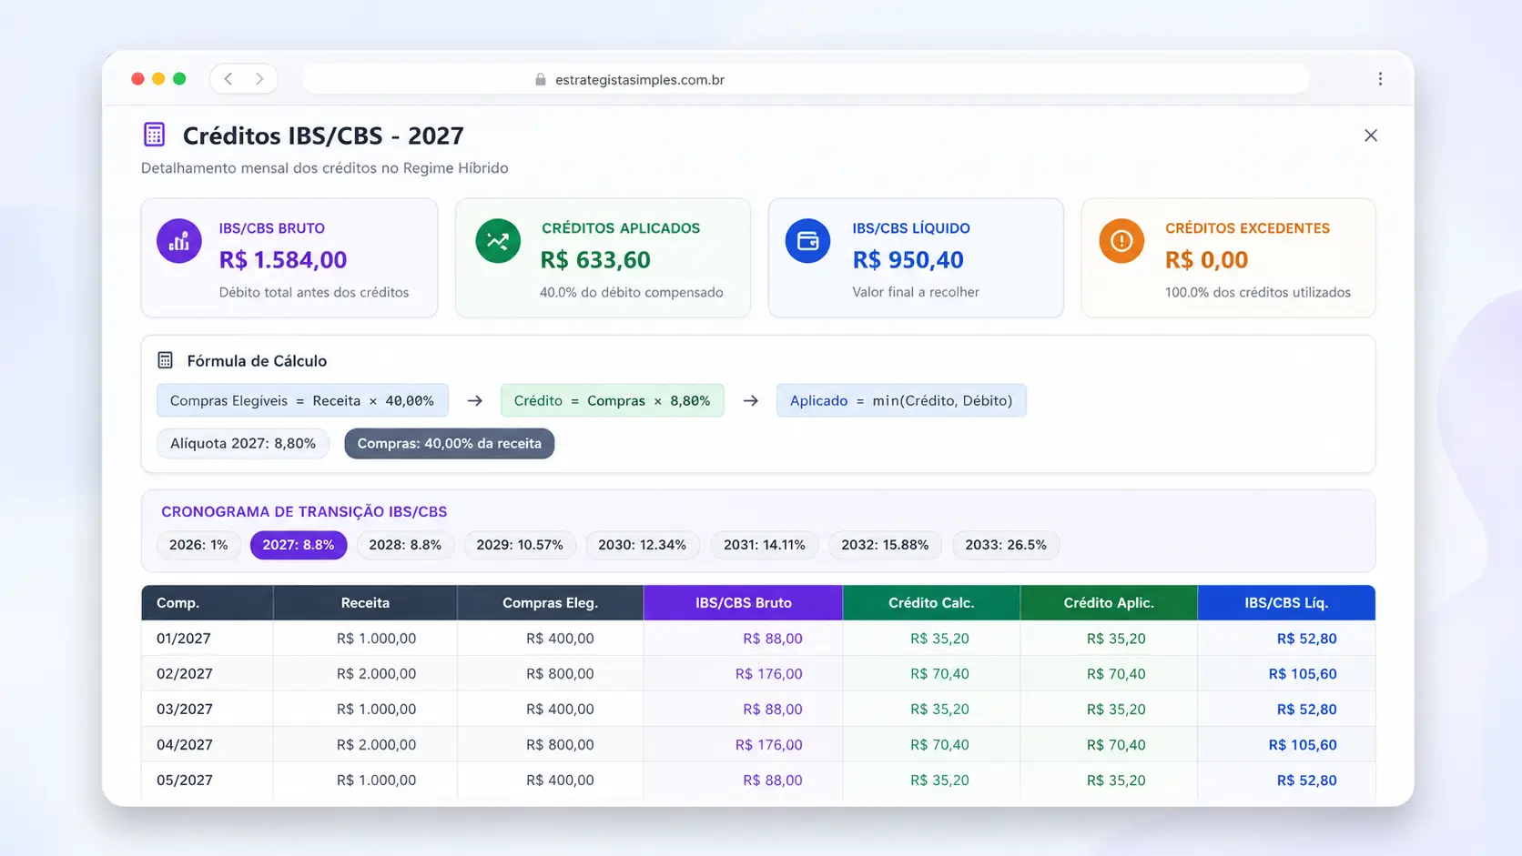The height and width of the screenshot is (856, 1522).
Task: Click the purple bar chart icon in IBS/CBS Bruto card
Action: pos(179,241)
